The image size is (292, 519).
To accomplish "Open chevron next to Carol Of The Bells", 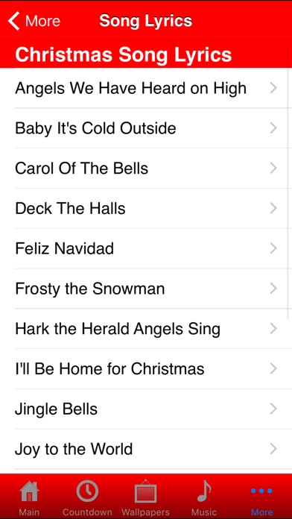I will pyautogui.click(x=273, y=168).
